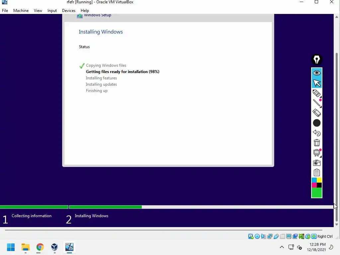Open File Explorer from taskbar
The image size is (340, 255).
[25, 247]
